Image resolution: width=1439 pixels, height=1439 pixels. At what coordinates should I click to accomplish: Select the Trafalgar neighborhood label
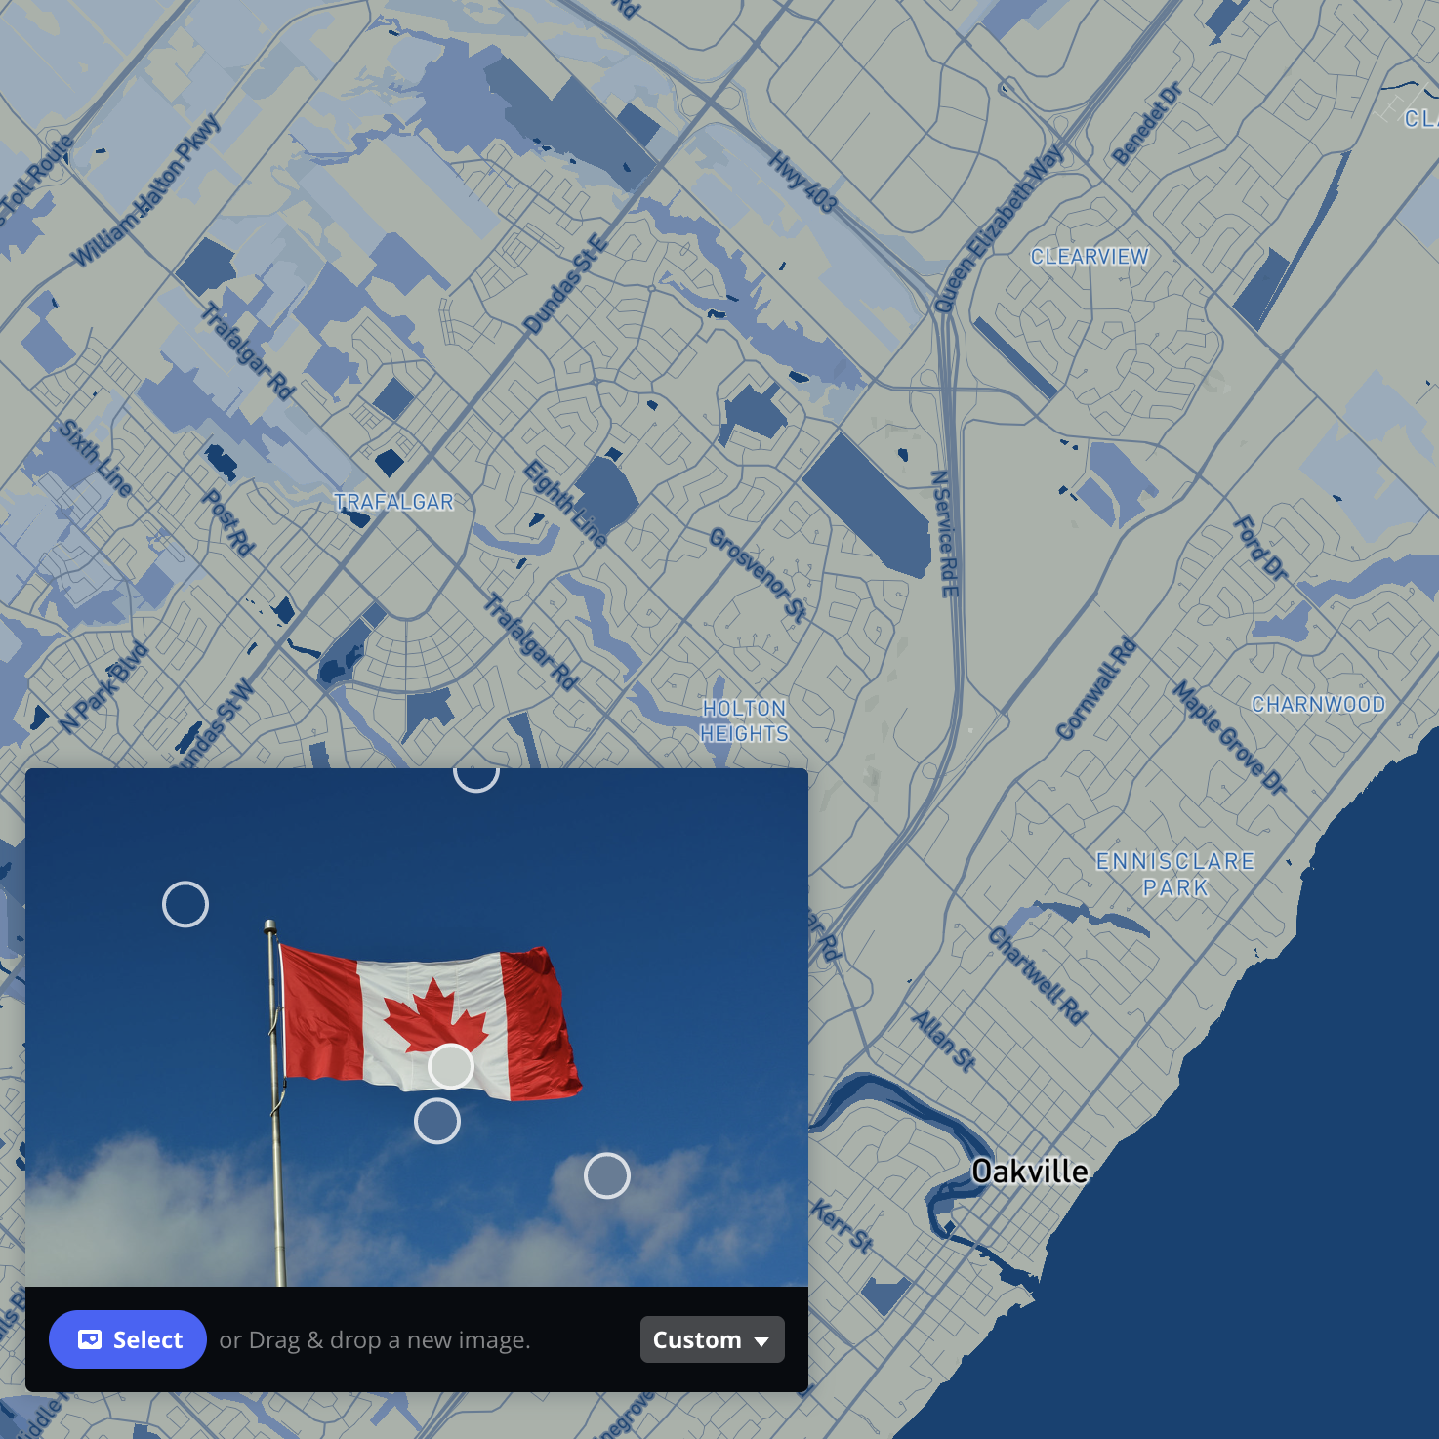click(x=393, y=502)
